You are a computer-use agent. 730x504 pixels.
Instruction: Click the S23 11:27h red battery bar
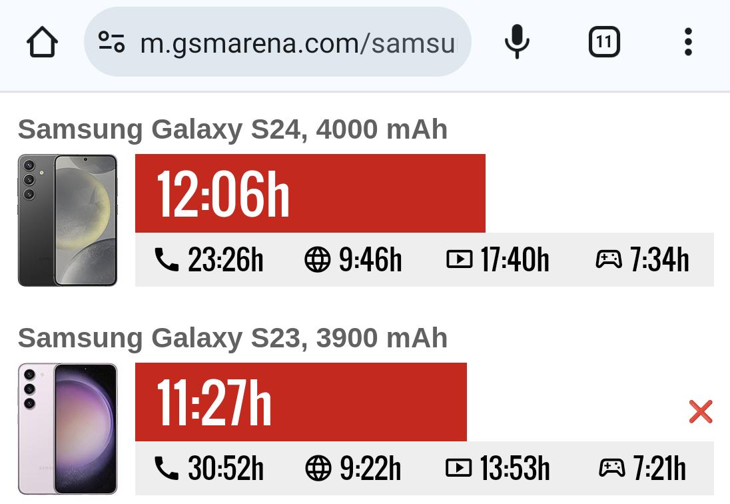click(300, 402)
